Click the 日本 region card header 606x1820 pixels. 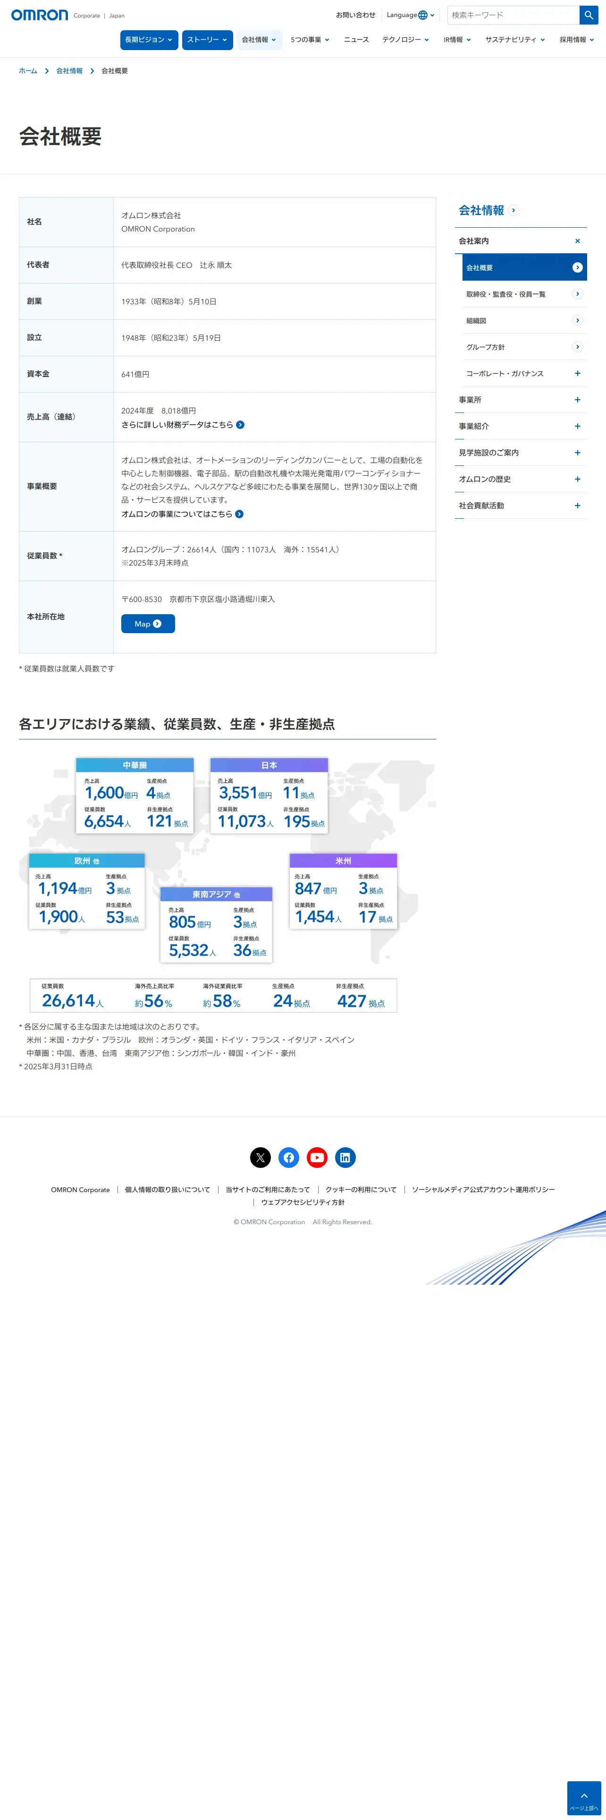point(269,765)
